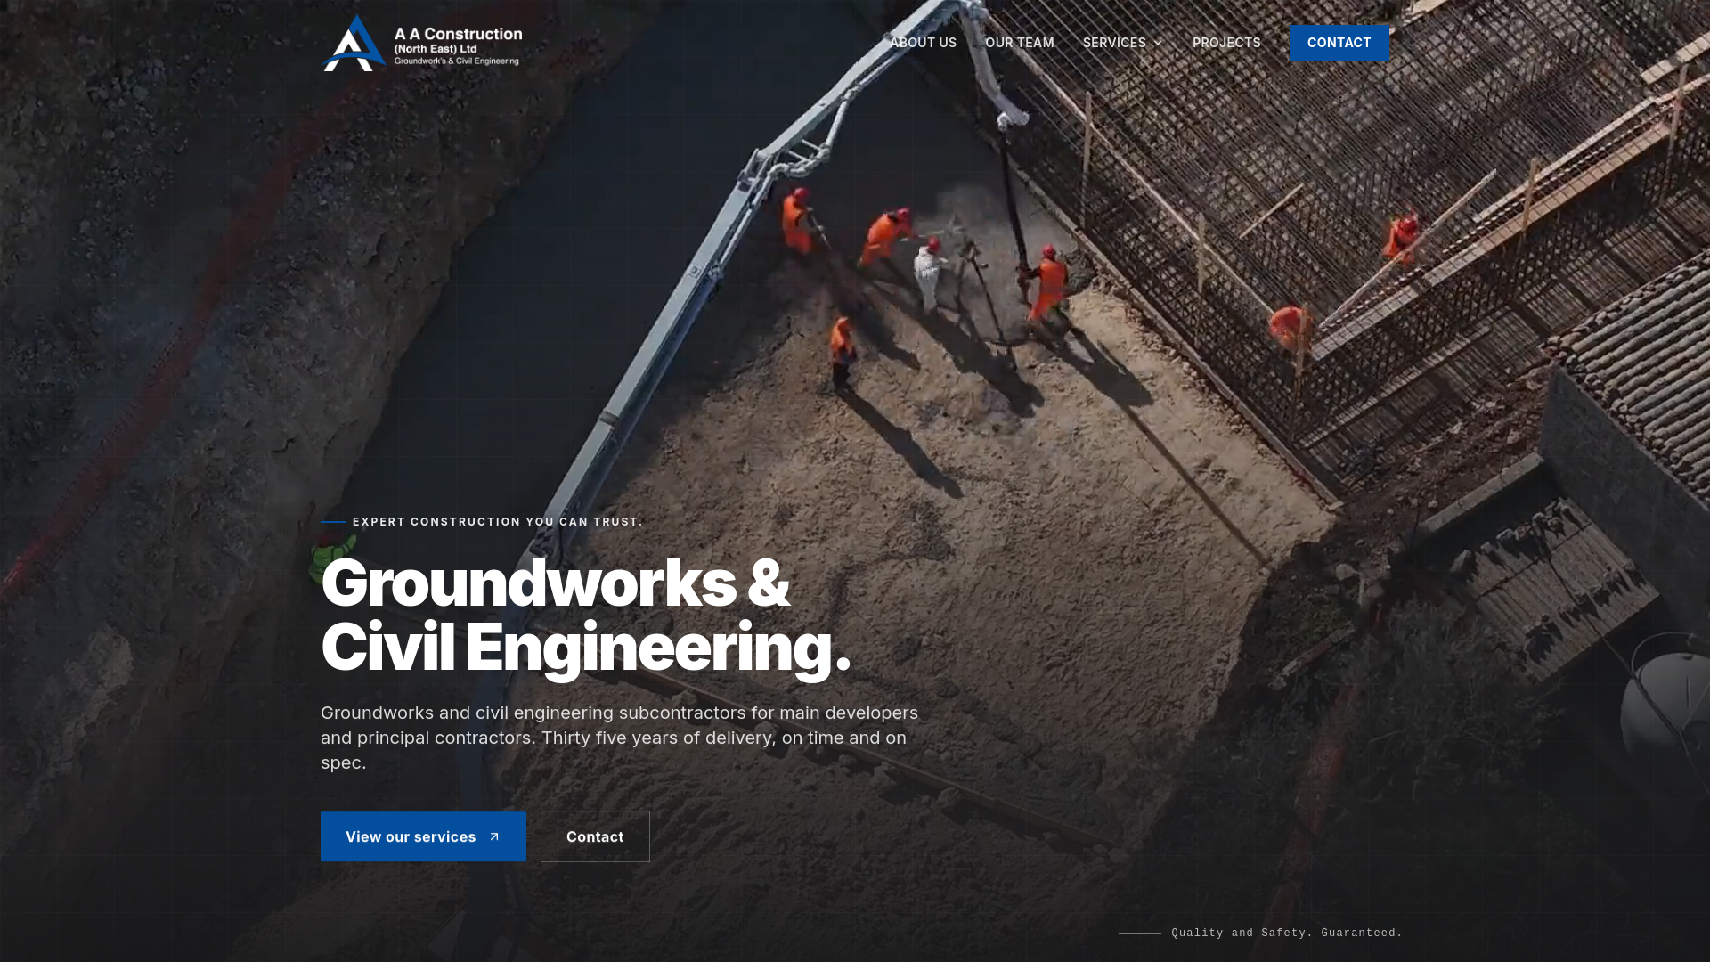The width and height of the screenshot is (1710, 962).
Task: Click the blue CONTACT button in header
Action: tap(1339, 43)
